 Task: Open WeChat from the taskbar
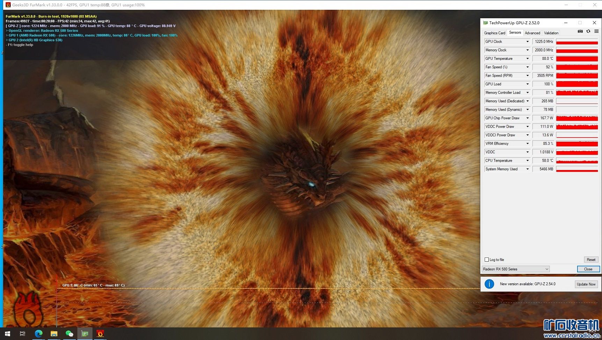tap(69, 334)
